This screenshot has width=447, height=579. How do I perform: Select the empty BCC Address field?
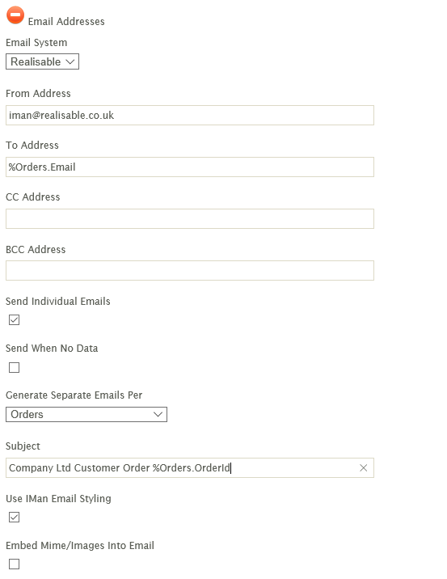(x=190, y=270)
